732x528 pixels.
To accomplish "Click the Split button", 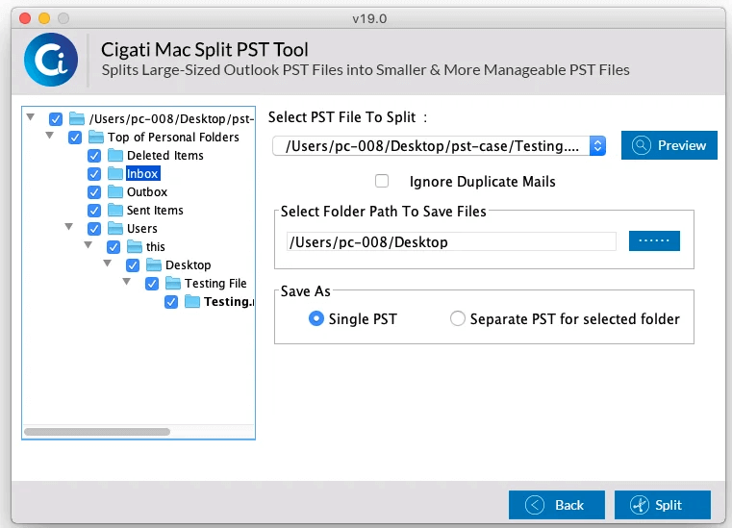I will 663,505.
